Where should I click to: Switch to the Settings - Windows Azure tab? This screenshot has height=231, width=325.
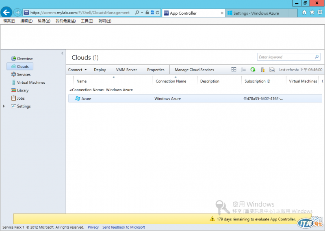tap(257, 13)
